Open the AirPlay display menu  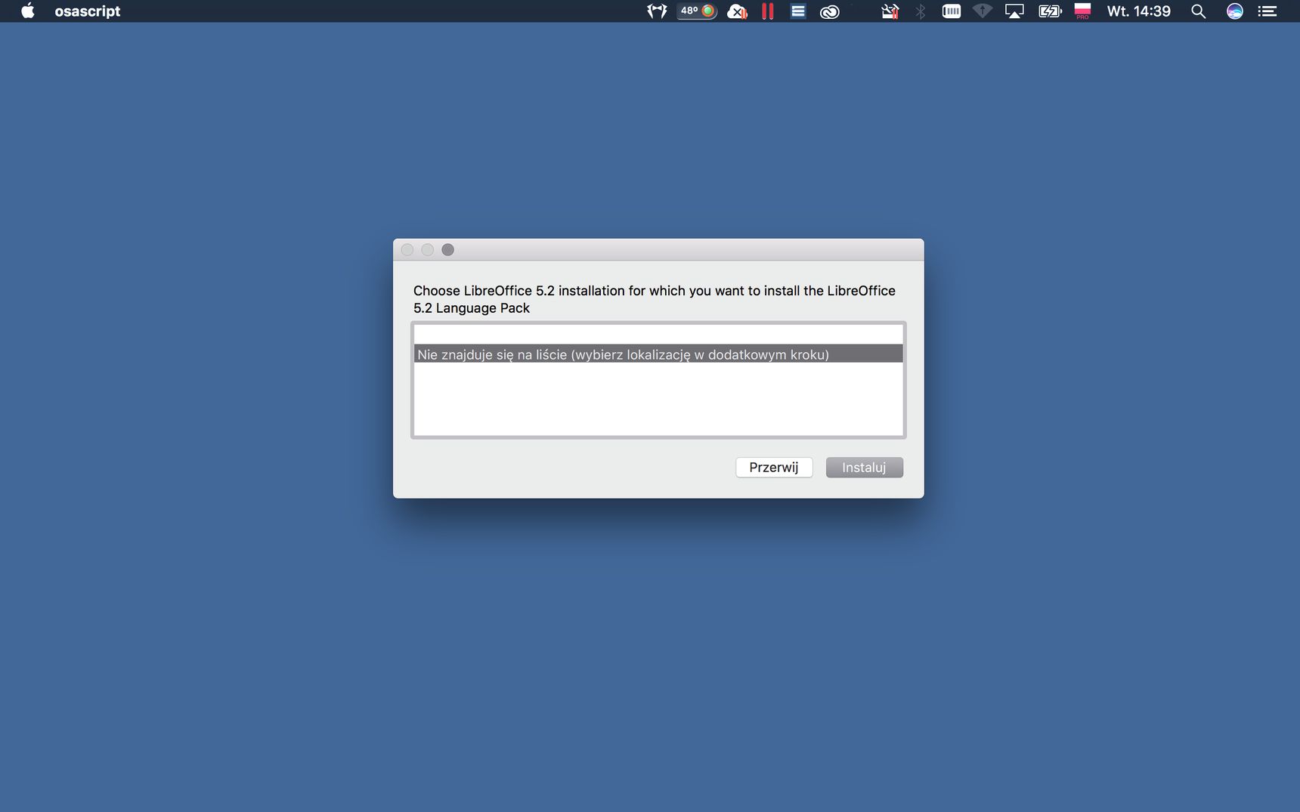tap(1014, 11)
